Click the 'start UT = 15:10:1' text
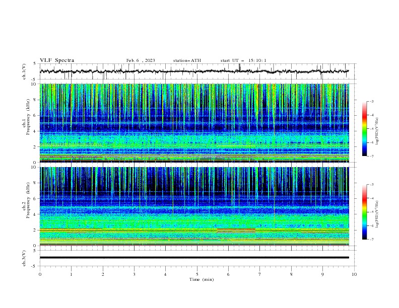The width and height of the screenshot is (399, 308). [243, 60]
